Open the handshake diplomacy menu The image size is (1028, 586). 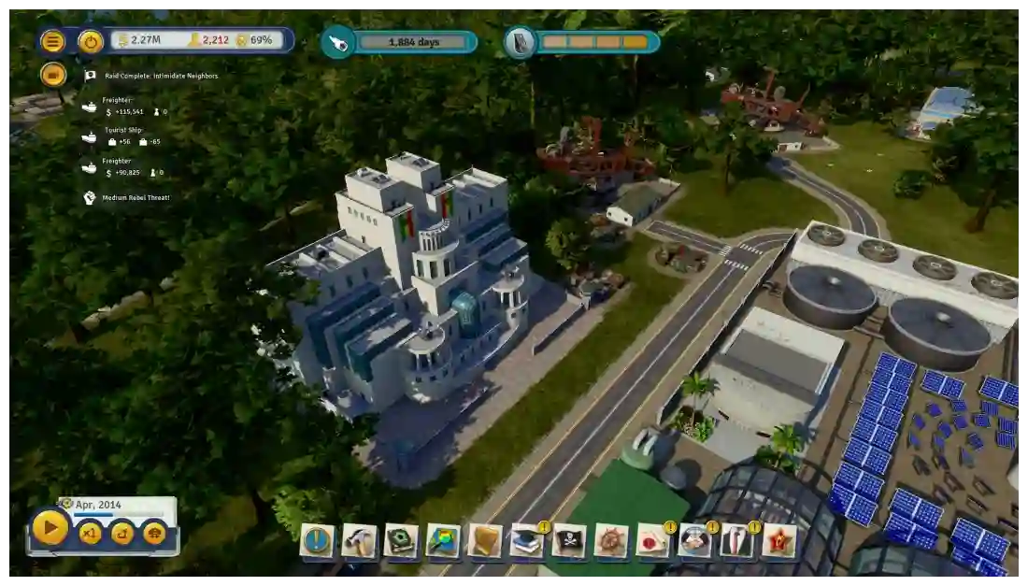coord(695,541)
